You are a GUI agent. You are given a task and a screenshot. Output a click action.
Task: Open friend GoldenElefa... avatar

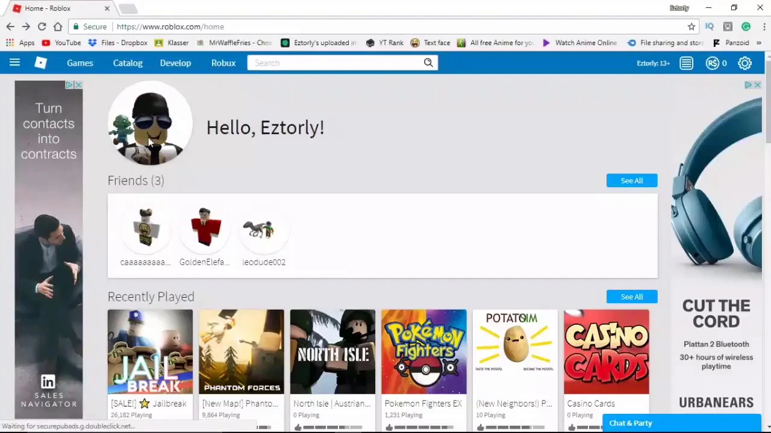coord(205,227)
